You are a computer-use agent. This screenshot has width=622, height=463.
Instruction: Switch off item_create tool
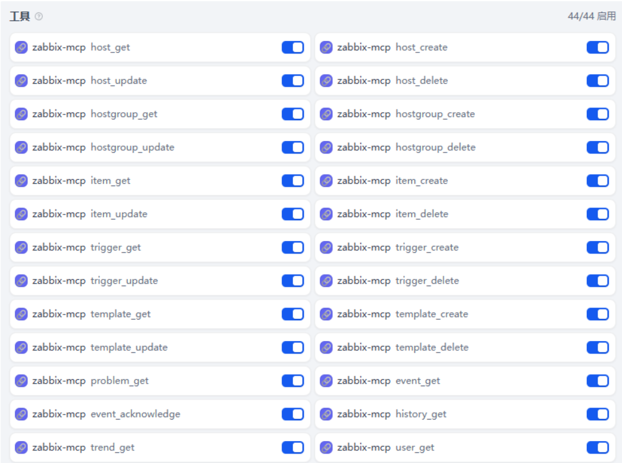[598, 181]
